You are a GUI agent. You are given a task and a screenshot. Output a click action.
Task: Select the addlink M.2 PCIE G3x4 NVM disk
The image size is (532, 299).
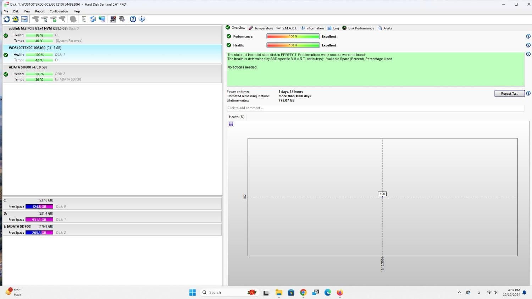[112, 34]
